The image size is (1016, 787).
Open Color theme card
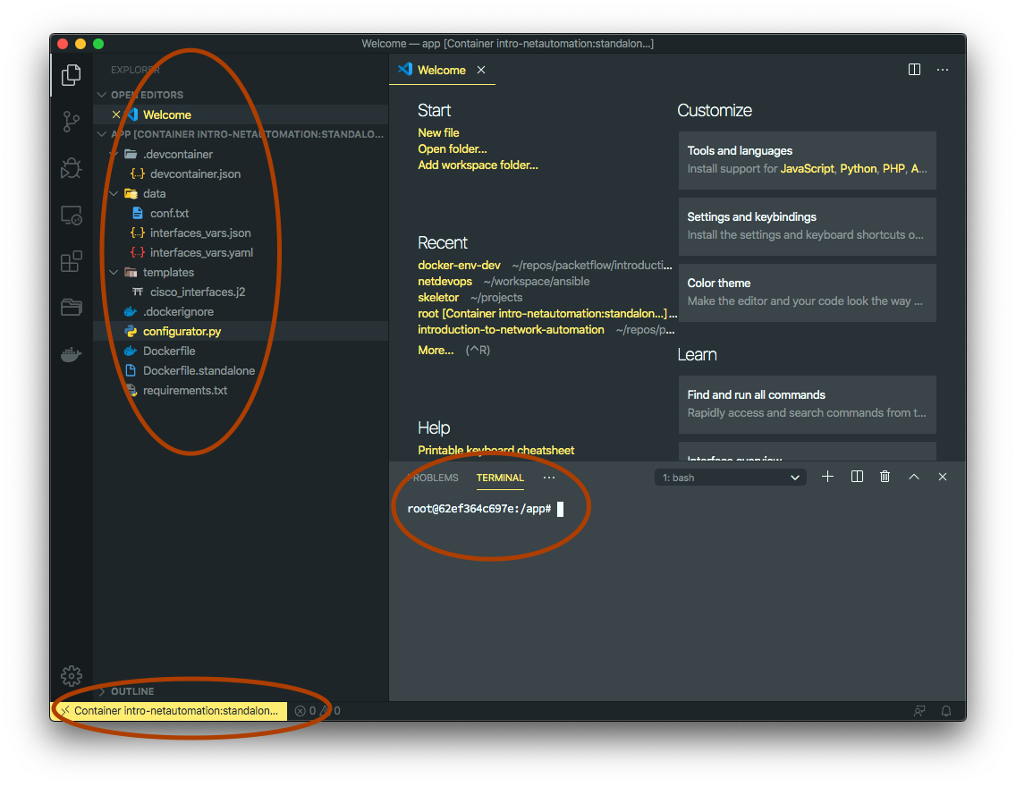(x=808, y=292)
